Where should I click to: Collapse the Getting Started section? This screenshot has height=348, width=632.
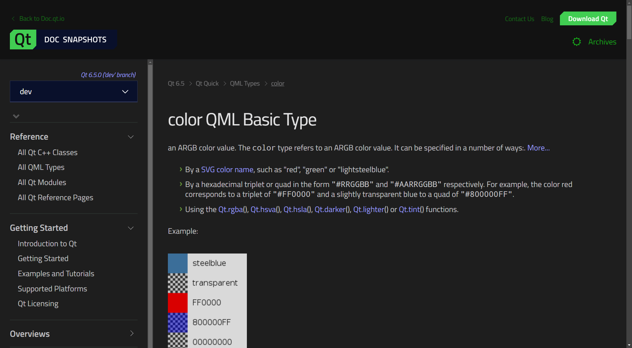pos(131,228)
